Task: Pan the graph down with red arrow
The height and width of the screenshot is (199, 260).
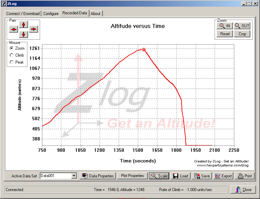Action: pyautogui.click(x=23, y=34)
